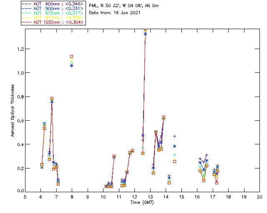The image size is (267, 213).
Task: Click the x-axis tick label '9'
Action: click(x=88, y=197)
